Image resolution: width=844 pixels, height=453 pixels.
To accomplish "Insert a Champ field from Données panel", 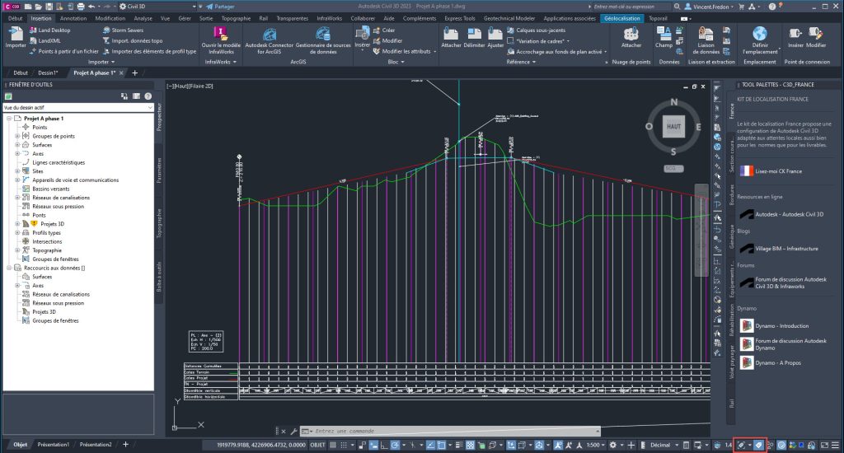I will pos(663,38).
